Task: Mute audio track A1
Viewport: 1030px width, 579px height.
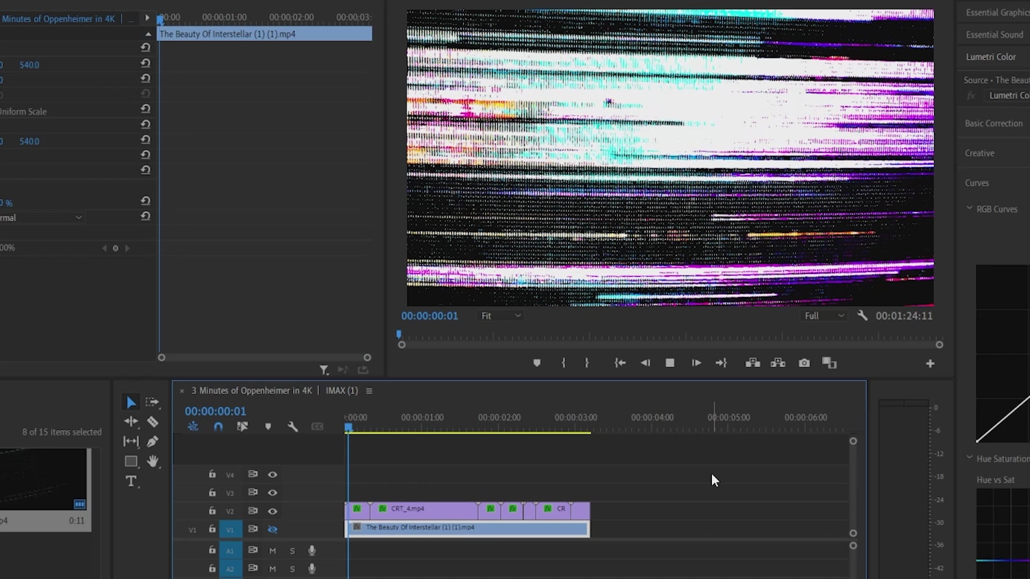Action: coord(273,551)
